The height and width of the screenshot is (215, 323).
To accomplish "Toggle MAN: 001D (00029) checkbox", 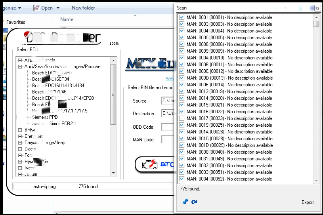I will pyautogui.click(x=182, y=145).
